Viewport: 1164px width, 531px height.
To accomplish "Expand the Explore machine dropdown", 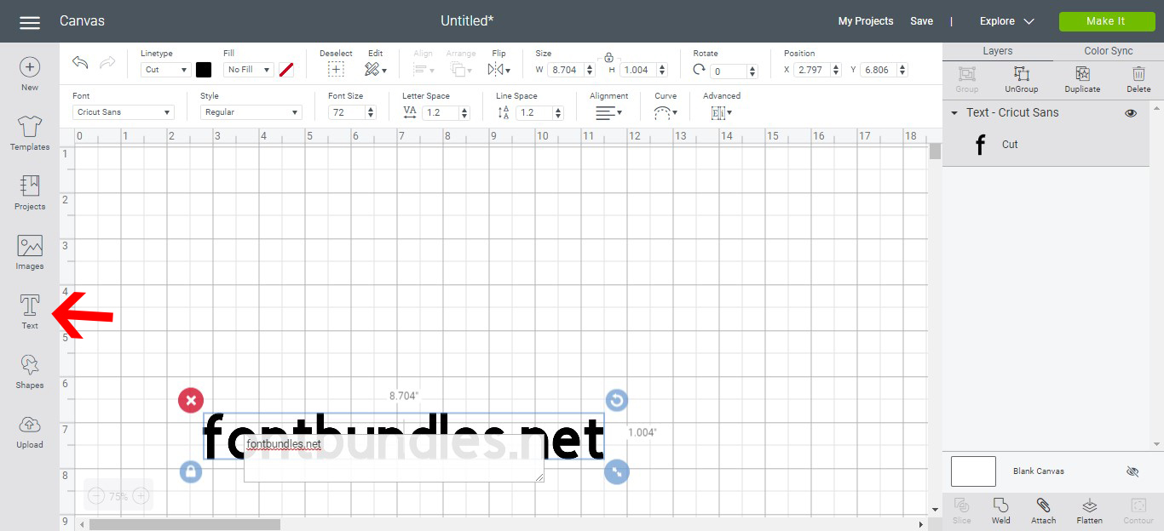I will tap(1006, 21).
